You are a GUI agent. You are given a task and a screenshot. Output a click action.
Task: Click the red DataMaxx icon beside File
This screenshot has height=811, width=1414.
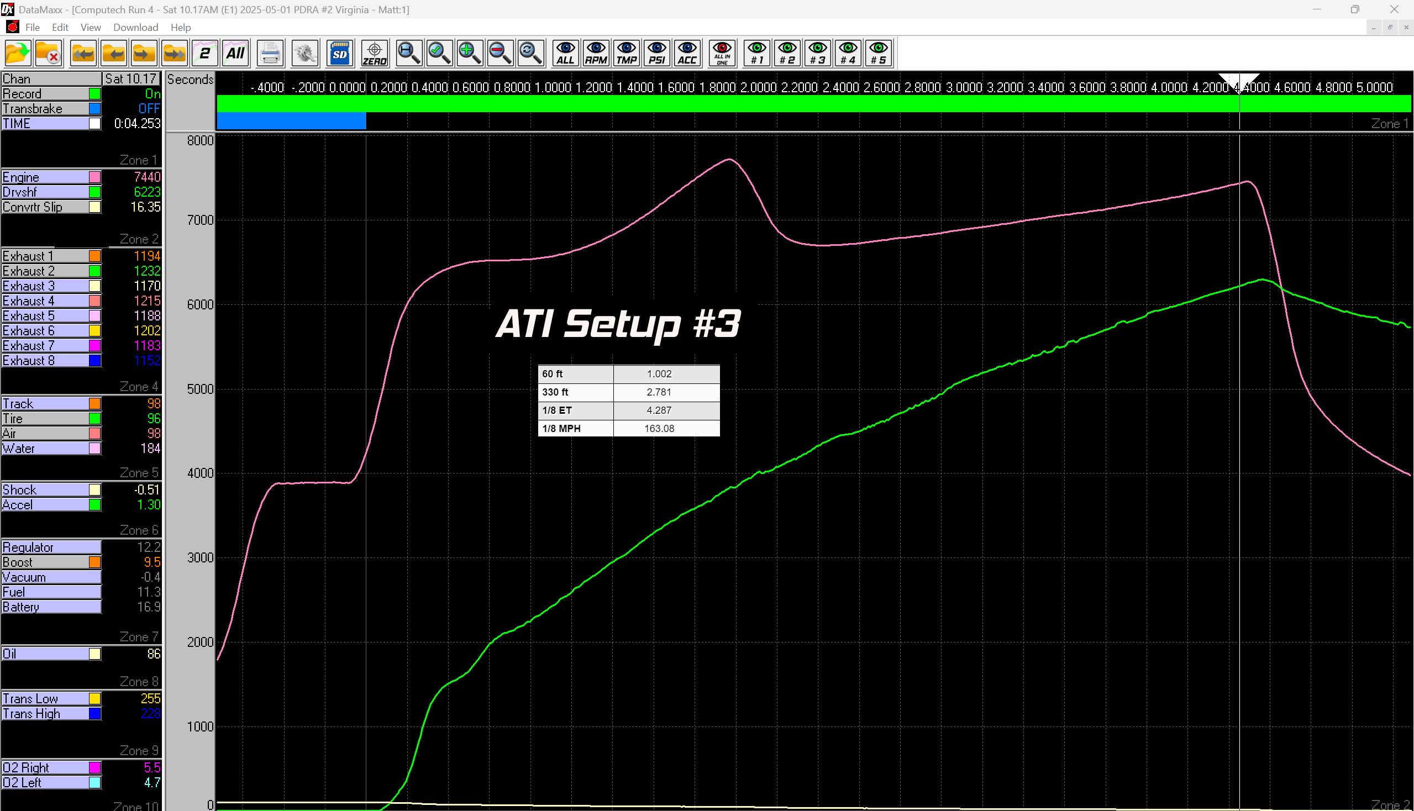coord(12,27)
